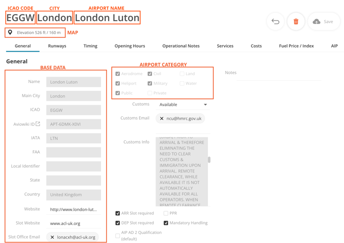Go to the Operational Notes tab

pos(181,46)
